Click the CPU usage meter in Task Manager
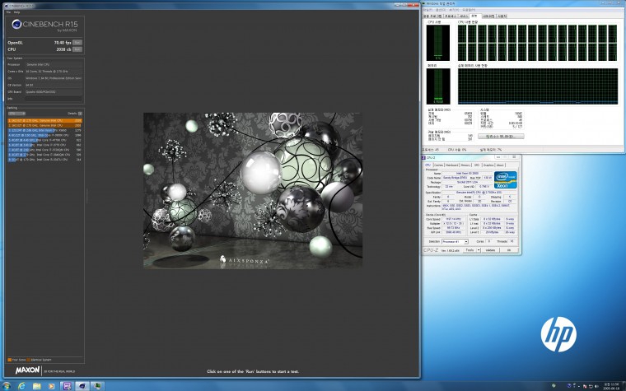 click(x=438, y=43)
